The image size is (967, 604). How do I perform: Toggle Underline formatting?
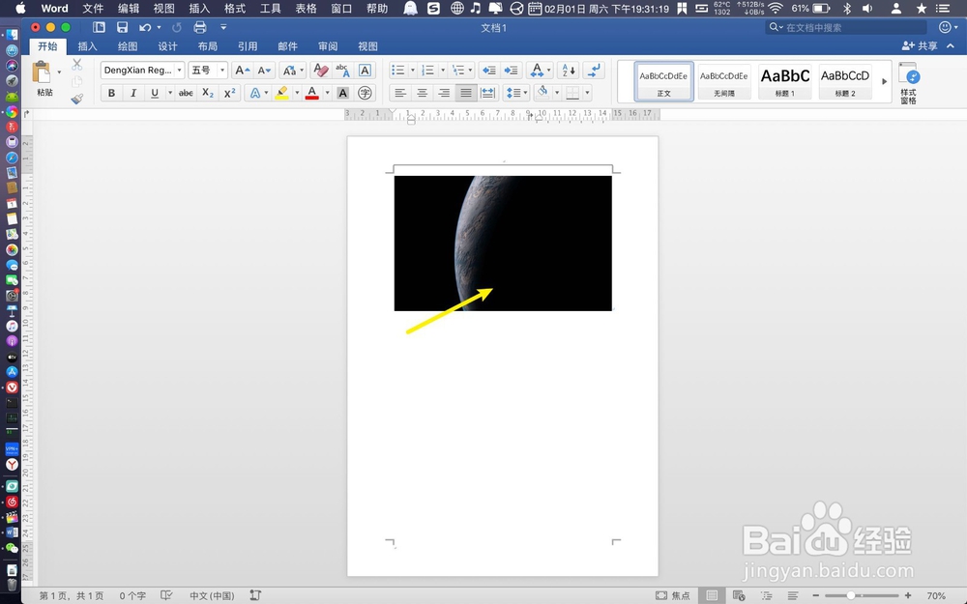tap(154, 93)
